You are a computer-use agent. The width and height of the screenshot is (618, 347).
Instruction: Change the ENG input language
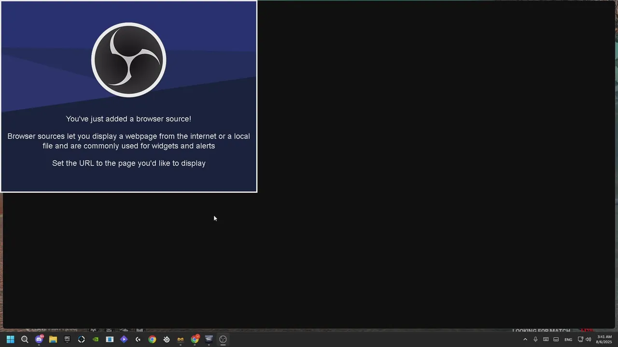(568, 340)
